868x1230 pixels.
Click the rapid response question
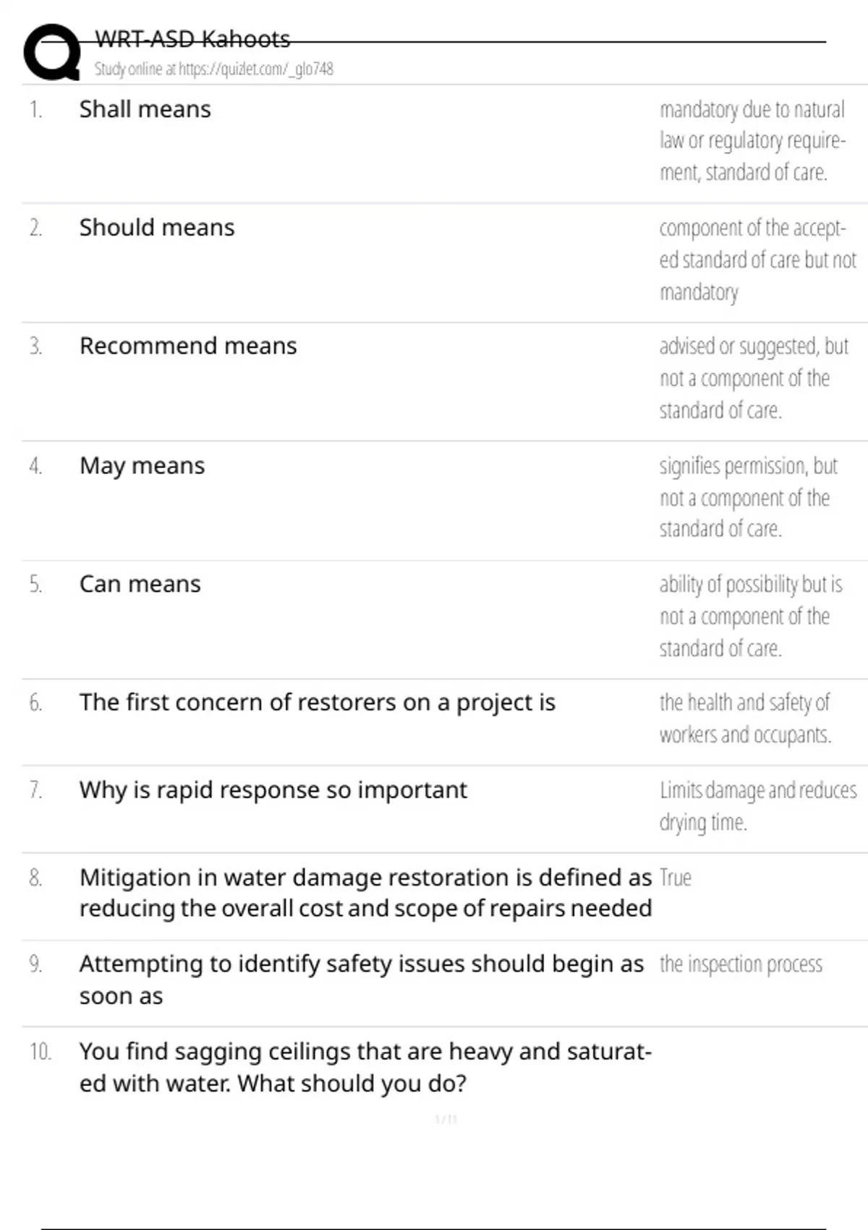click(x=273, y=790)
